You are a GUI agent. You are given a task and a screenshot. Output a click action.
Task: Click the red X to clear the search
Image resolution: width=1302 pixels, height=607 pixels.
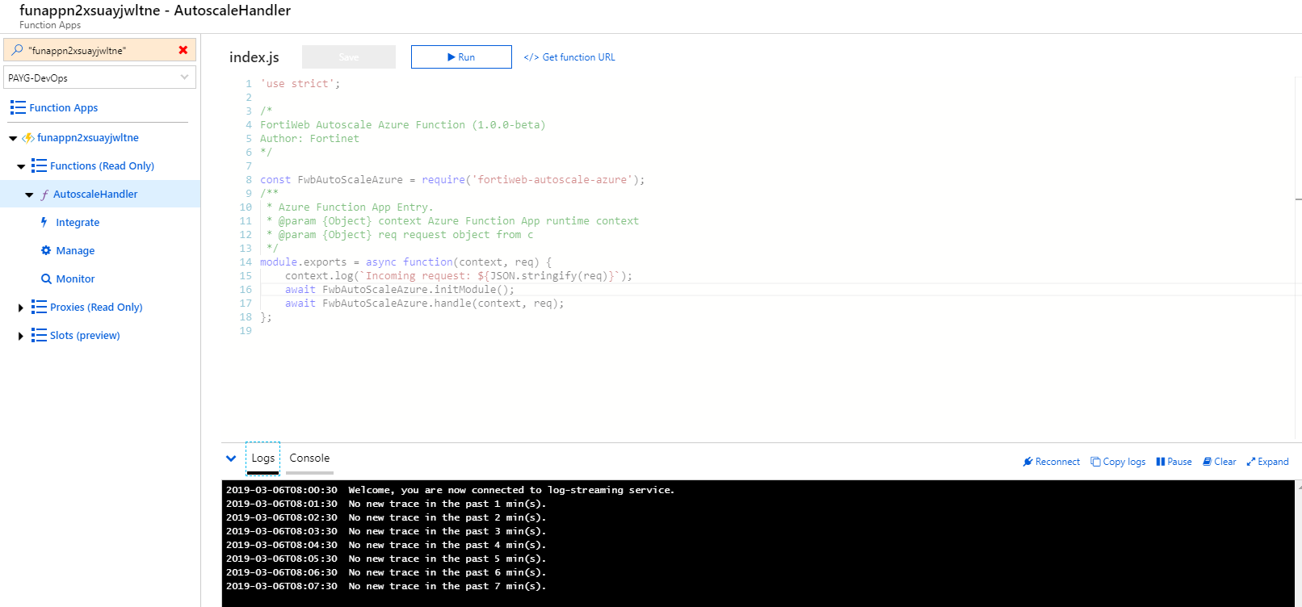pyautogui.click(x=183, y=50)
